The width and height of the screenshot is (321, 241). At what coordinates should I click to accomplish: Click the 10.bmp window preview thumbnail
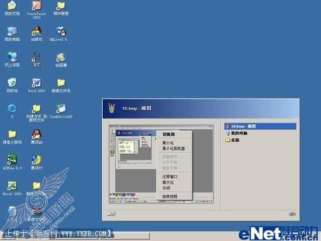161,164
